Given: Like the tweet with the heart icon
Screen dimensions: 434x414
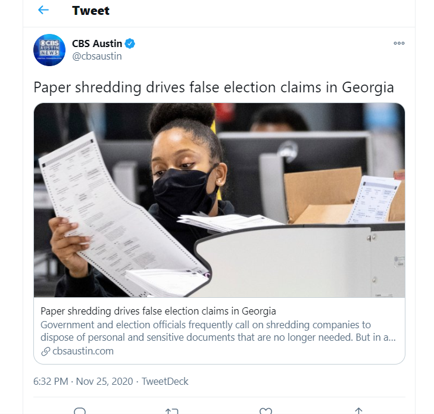Looking at the screenshot, I should click(x=266, y=410).
